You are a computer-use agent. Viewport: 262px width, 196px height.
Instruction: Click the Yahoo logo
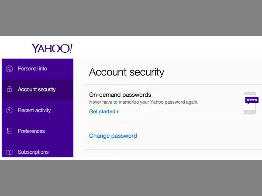(x=52, y=48)
